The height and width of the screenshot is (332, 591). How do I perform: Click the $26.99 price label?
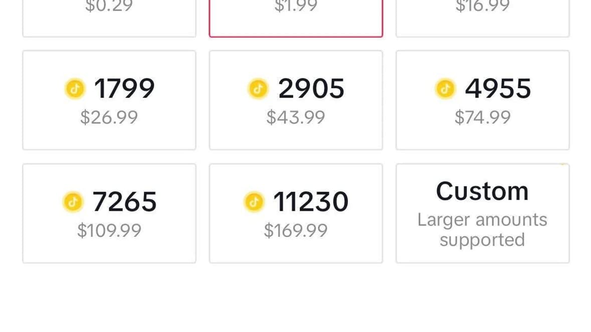point(109,117)
